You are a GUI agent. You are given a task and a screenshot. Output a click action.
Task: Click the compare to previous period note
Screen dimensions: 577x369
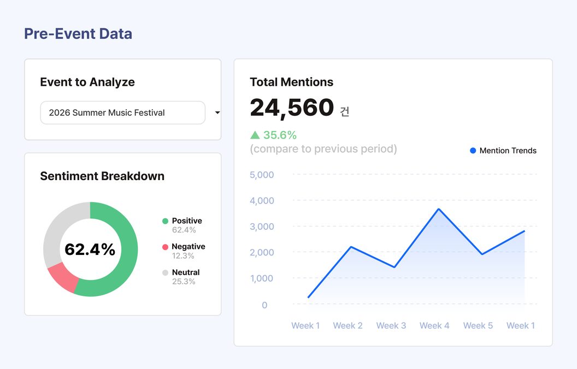[x=323, y=149]
